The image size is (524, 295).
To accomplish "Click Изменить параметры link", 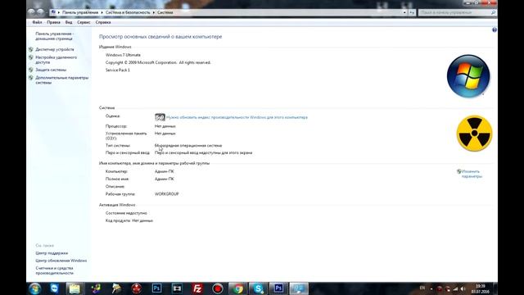I will click(472, 174).
